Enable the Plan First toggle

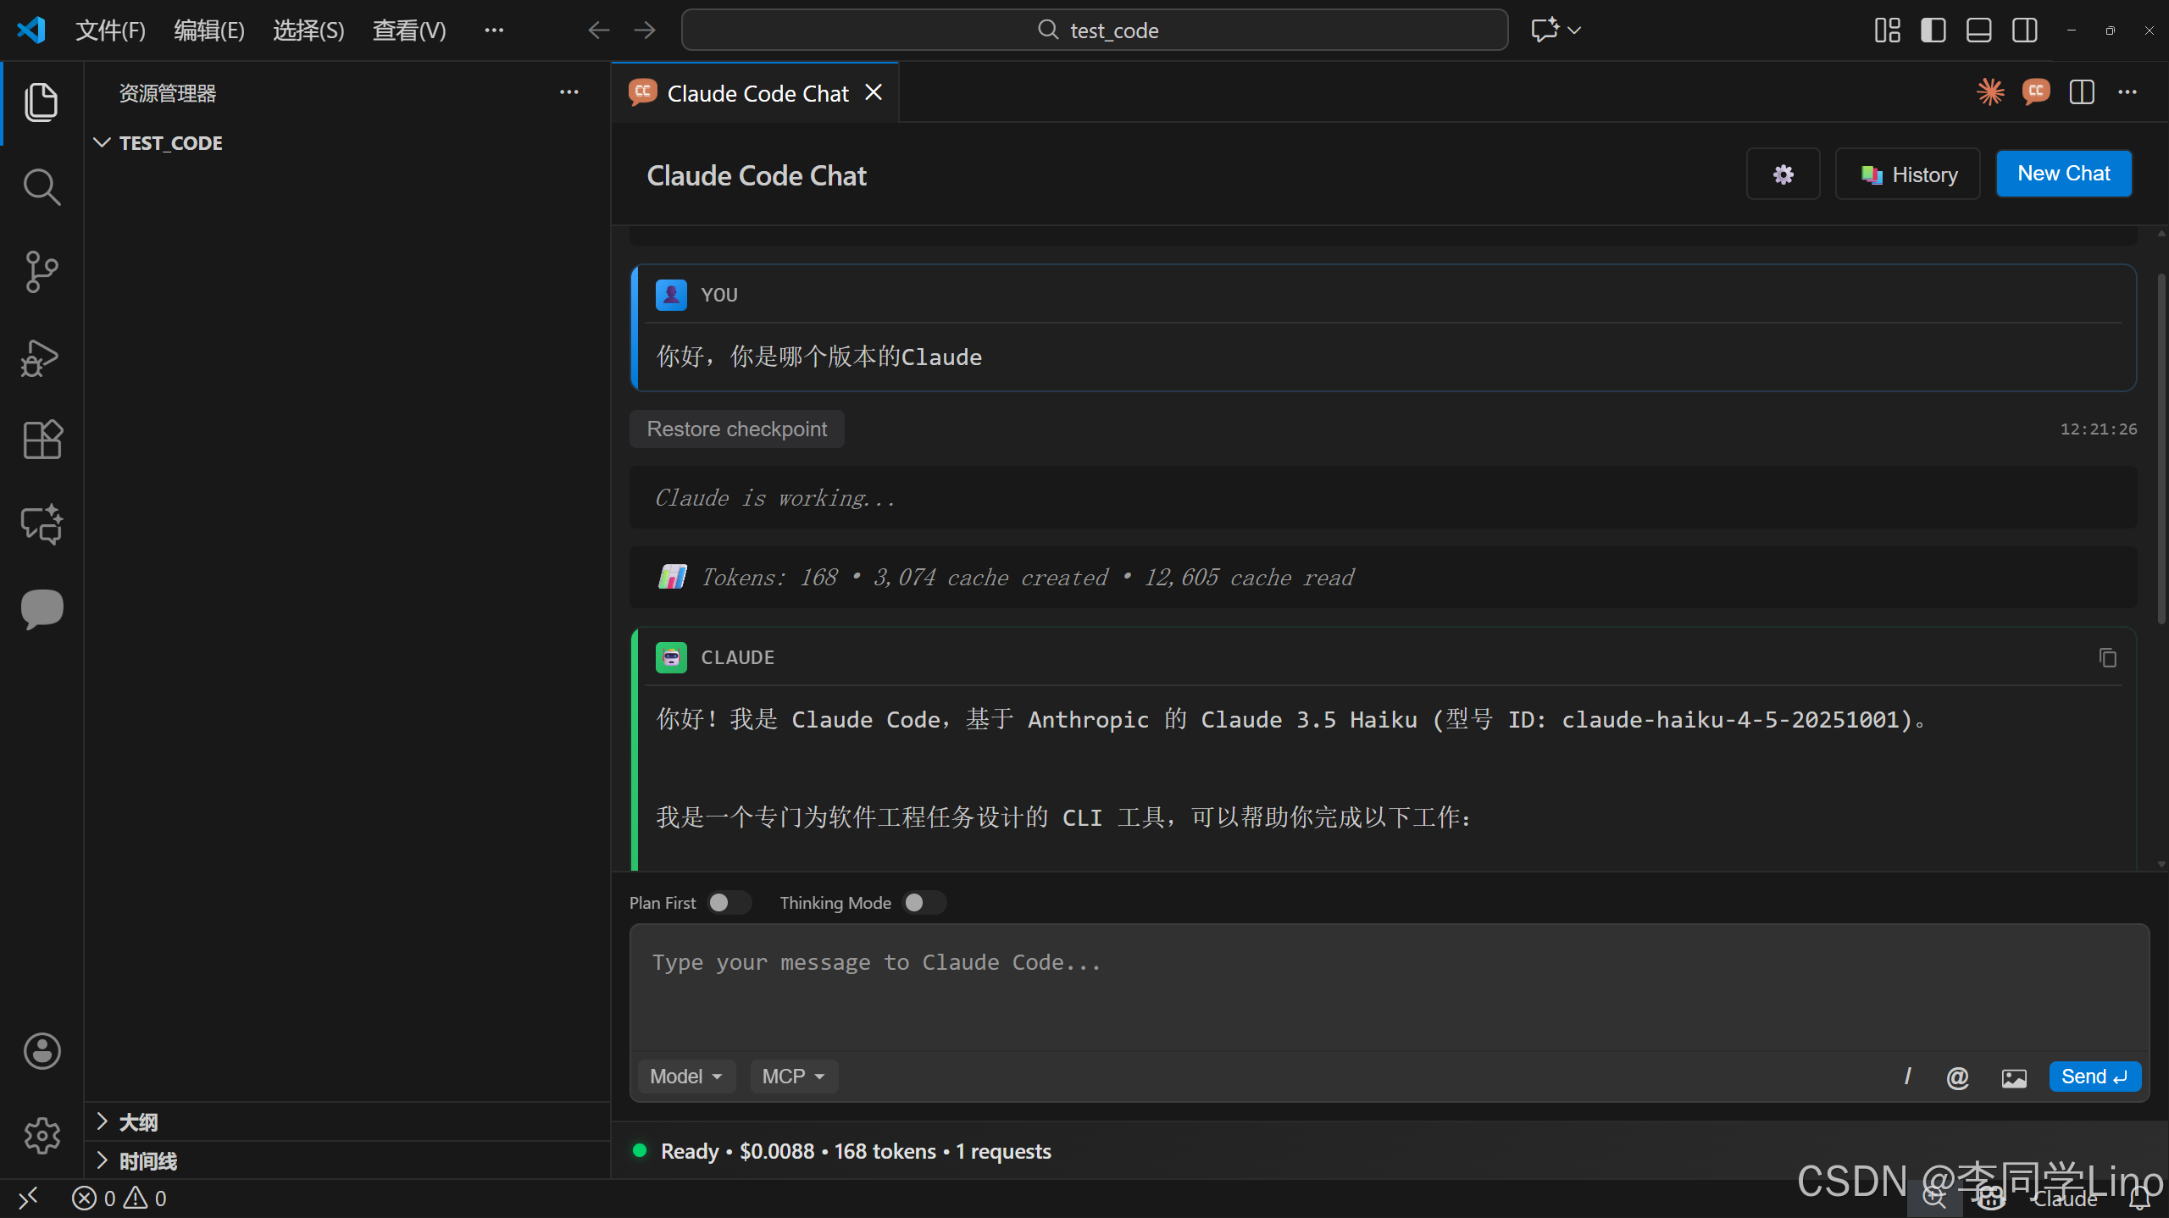pos(729,903)
